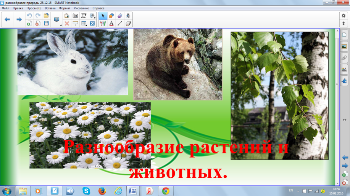The width and height of the screenshot is (350, 196).
Task: Open the Формат menu
Action: coord(65,8)
